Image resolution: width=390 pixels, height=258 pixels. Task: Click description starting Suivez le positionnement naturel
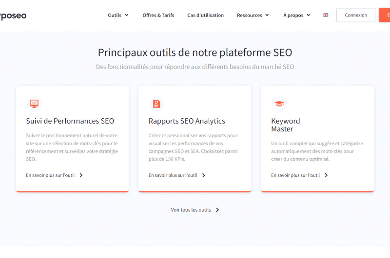tap(72, 147)
